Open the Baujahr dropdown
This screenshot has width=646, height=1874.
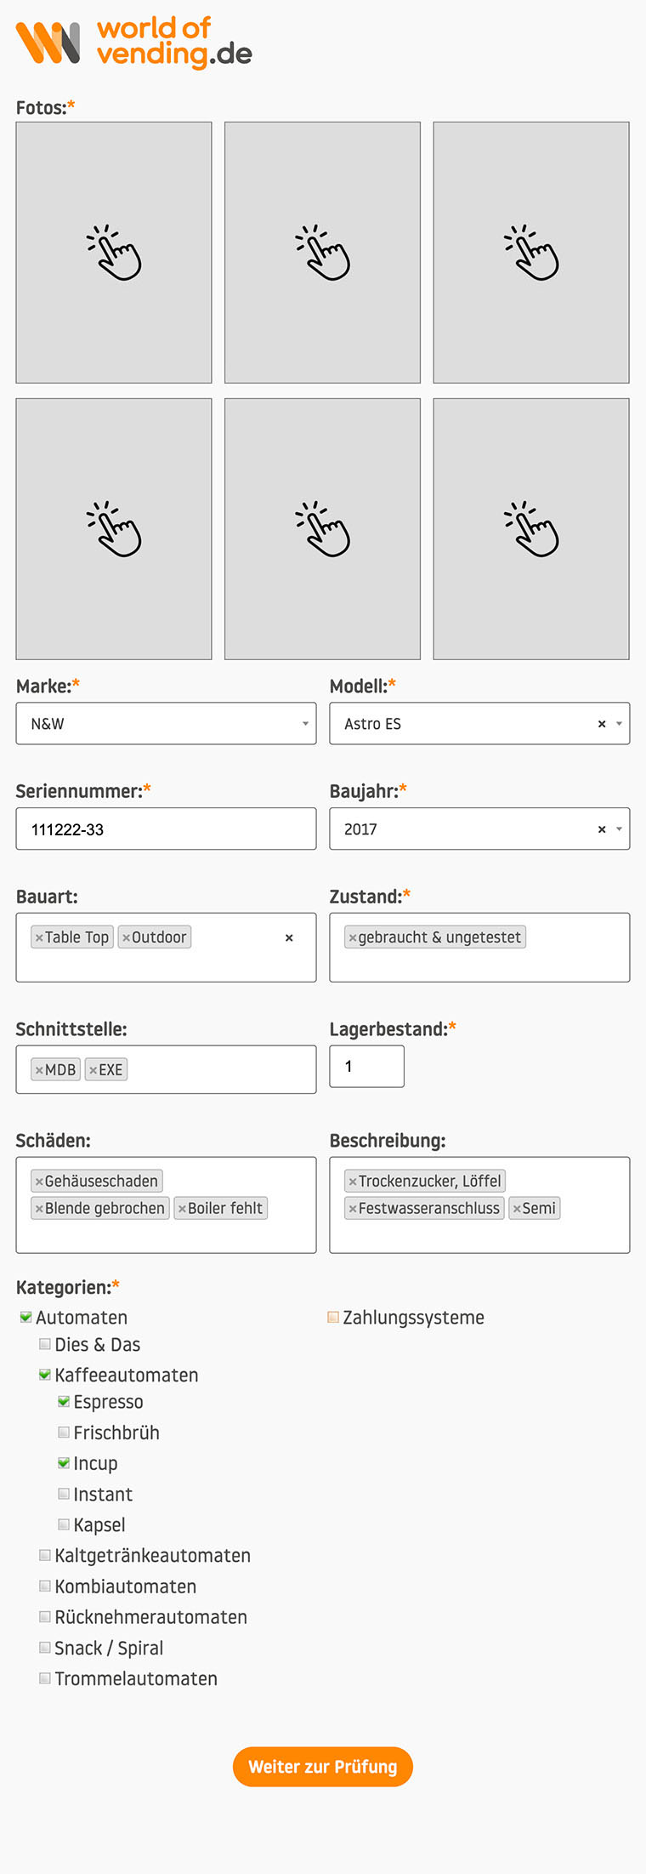[x=620, y=829]
